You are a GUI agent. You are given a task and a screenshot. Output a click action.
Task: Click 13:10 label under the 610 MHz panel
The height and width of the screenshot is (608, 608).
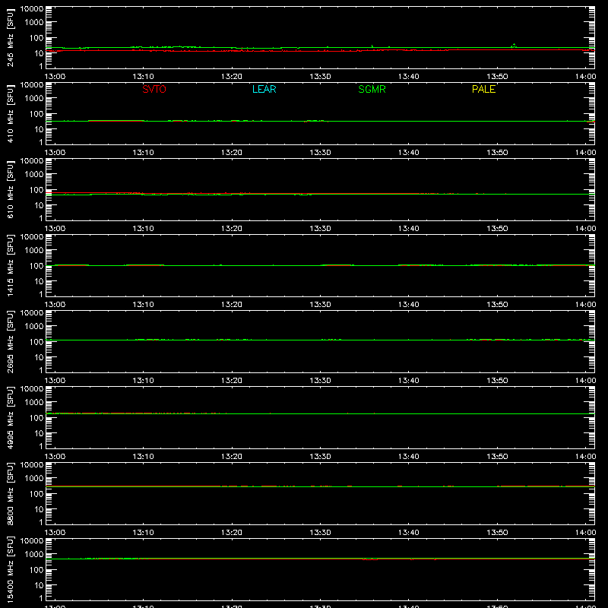144,229
